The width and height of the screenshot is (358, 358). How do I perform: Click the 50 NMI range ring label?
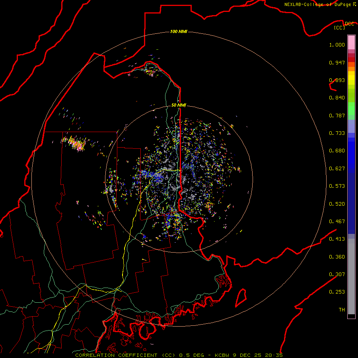tap(179, 105)
